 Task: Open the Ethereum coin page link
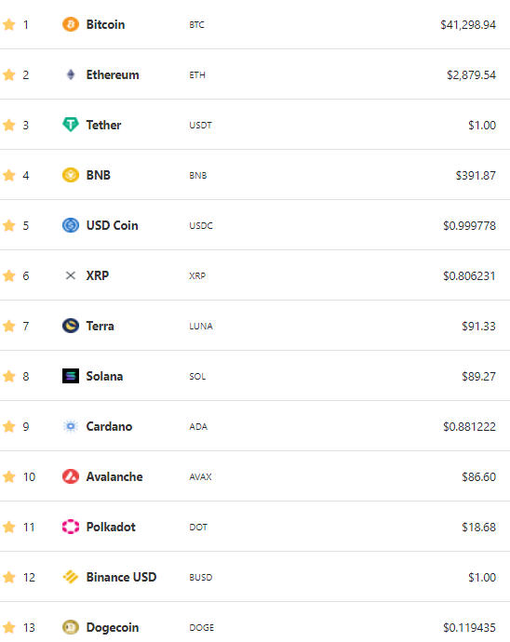pyautogui.click(x=113, y=75)
